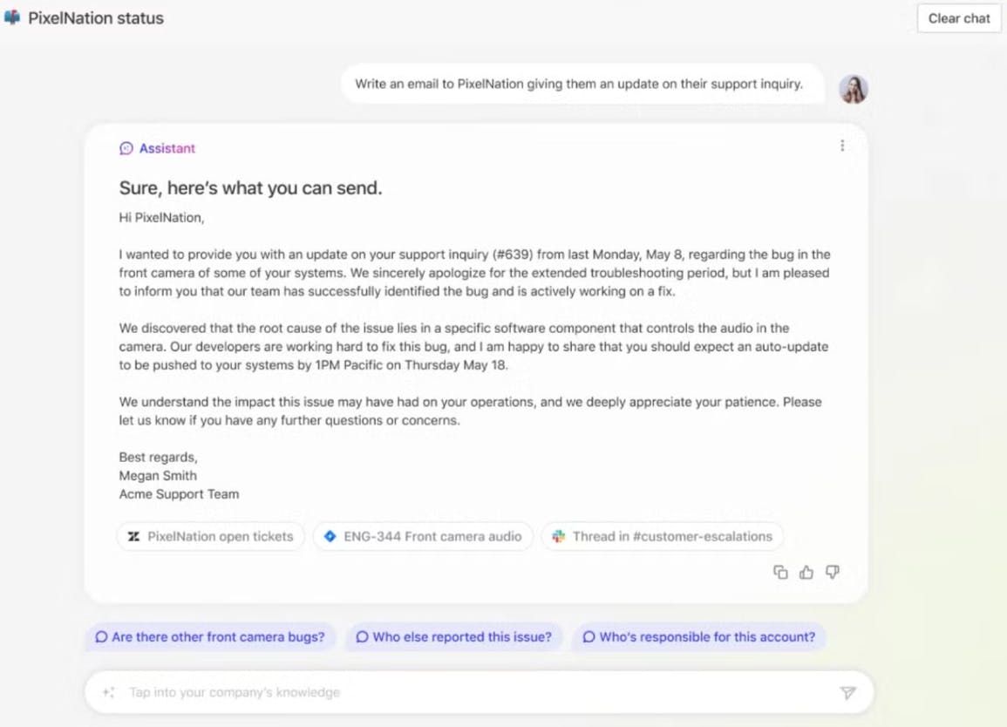Ask "Are there other front camera bugs?"
1007x727 pixels.
tap(209, 637)
